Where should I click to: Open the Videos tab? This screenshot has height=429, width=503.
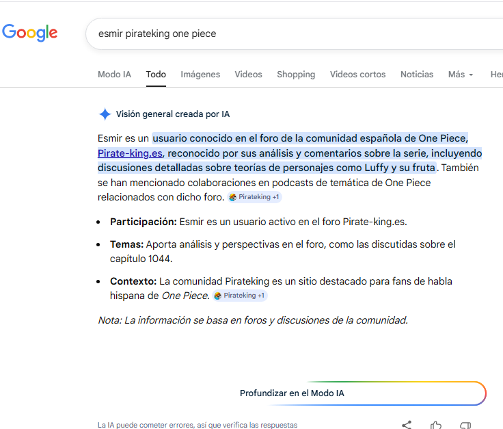tap(248, 75)
